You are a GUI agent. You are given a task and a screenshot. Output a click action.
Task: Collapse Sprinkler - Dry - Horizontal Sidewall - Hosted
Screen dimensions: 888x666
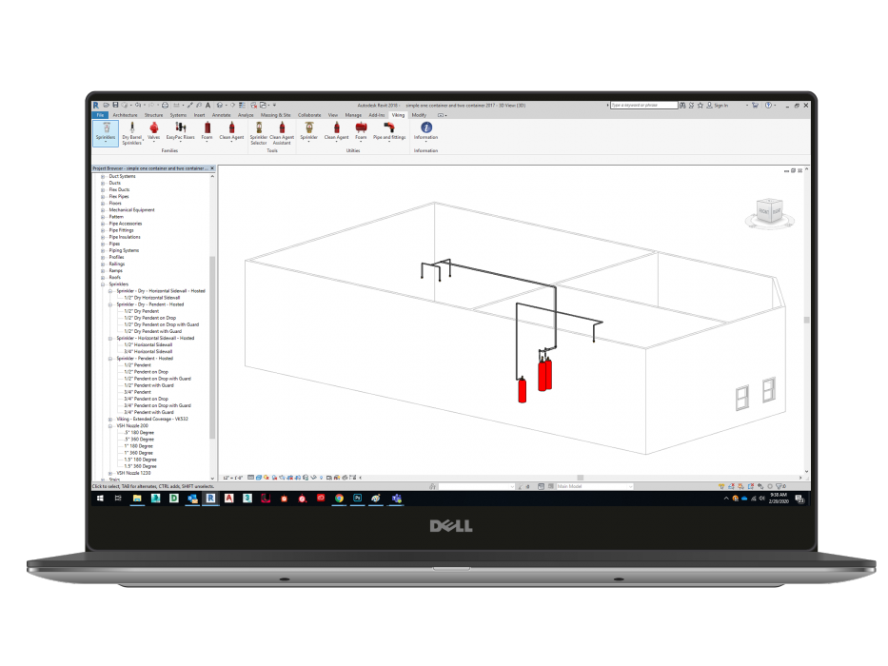click(x=110, y=291)
